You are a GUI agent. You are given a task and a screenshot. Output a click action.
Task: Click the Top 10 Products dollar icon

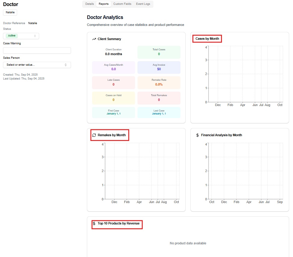94,224
